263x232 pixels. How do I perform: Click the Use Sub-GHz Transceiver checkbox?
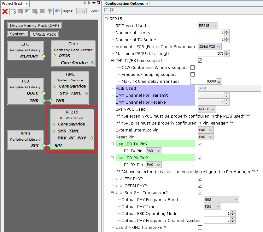coord(200,193)
